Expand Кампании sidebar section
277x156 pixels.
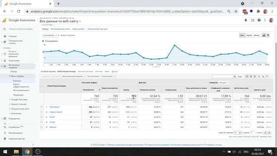[16, 114]
